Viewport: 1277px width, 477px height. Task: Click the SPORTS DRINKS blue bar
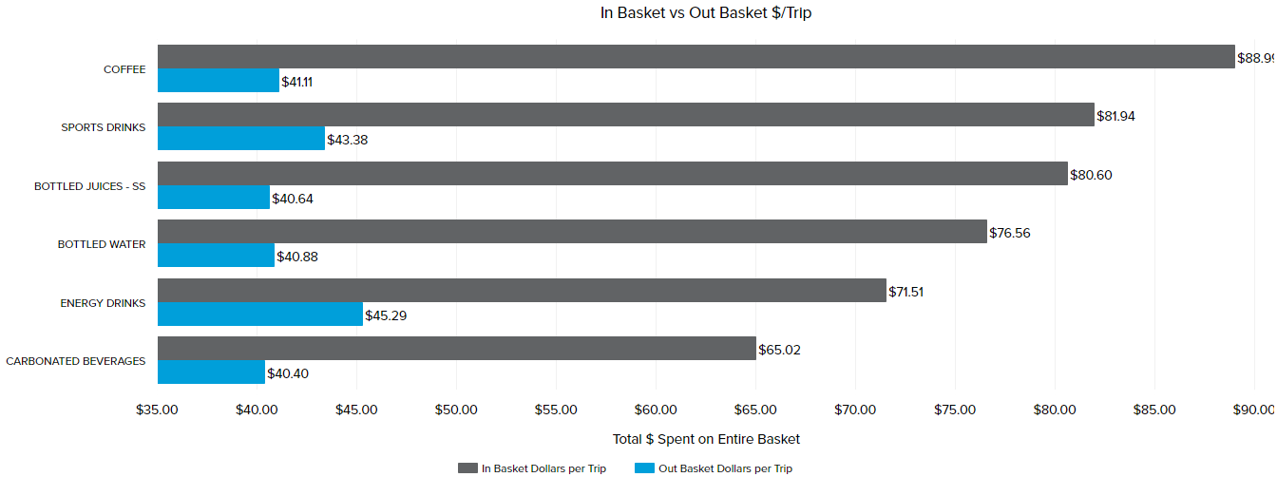241,139
